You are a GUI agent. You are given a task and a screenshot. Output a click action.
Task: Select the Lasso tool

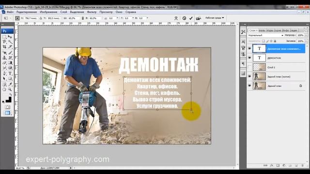[4, 42]
